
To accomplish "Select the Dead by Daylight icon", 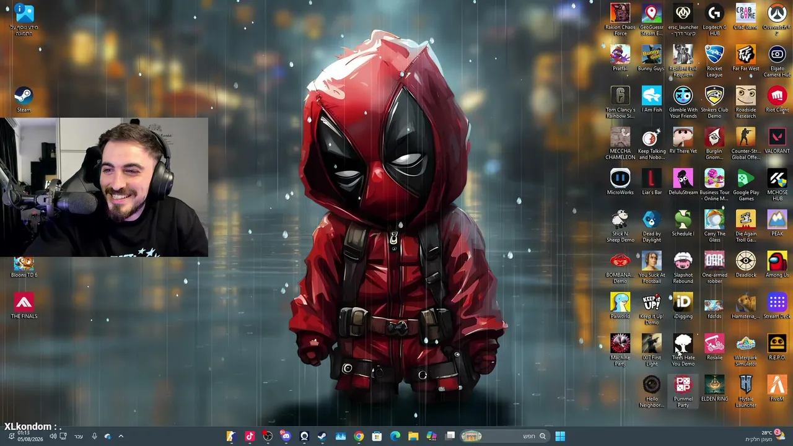I will [652, 227].
